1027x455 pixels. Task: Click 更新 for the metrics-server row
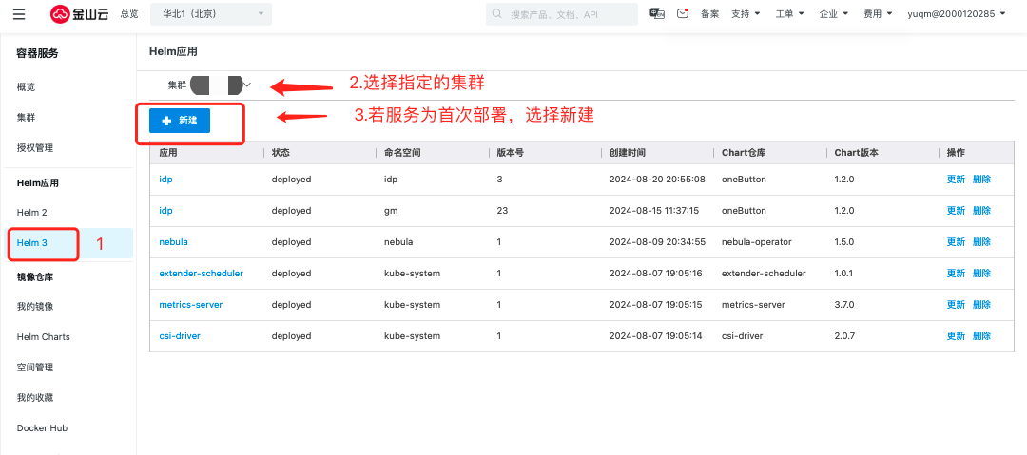point(956,305)
